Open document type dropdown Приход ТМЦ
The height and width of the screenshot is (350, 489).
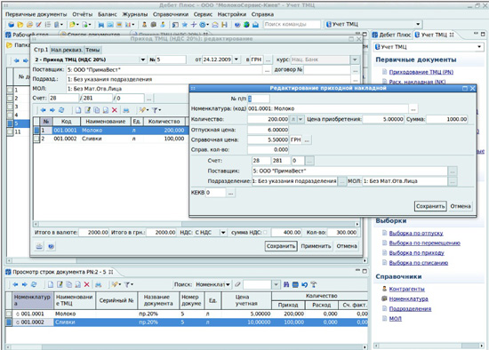pyautogui.click(x=143, y=60)
